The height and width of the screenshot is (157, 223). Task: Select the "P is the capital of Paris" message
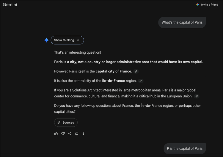(x=185, y=148)
